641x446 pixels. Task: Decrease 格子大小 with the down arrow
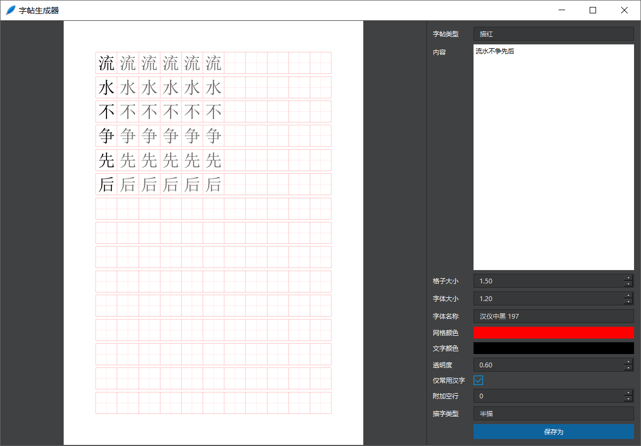[628, 284]
